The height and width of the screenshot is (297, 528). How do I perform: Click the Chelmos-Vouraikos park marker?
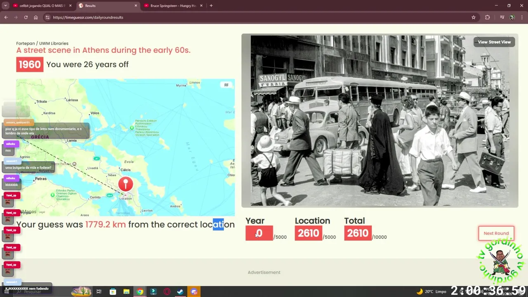coord(52,195)
